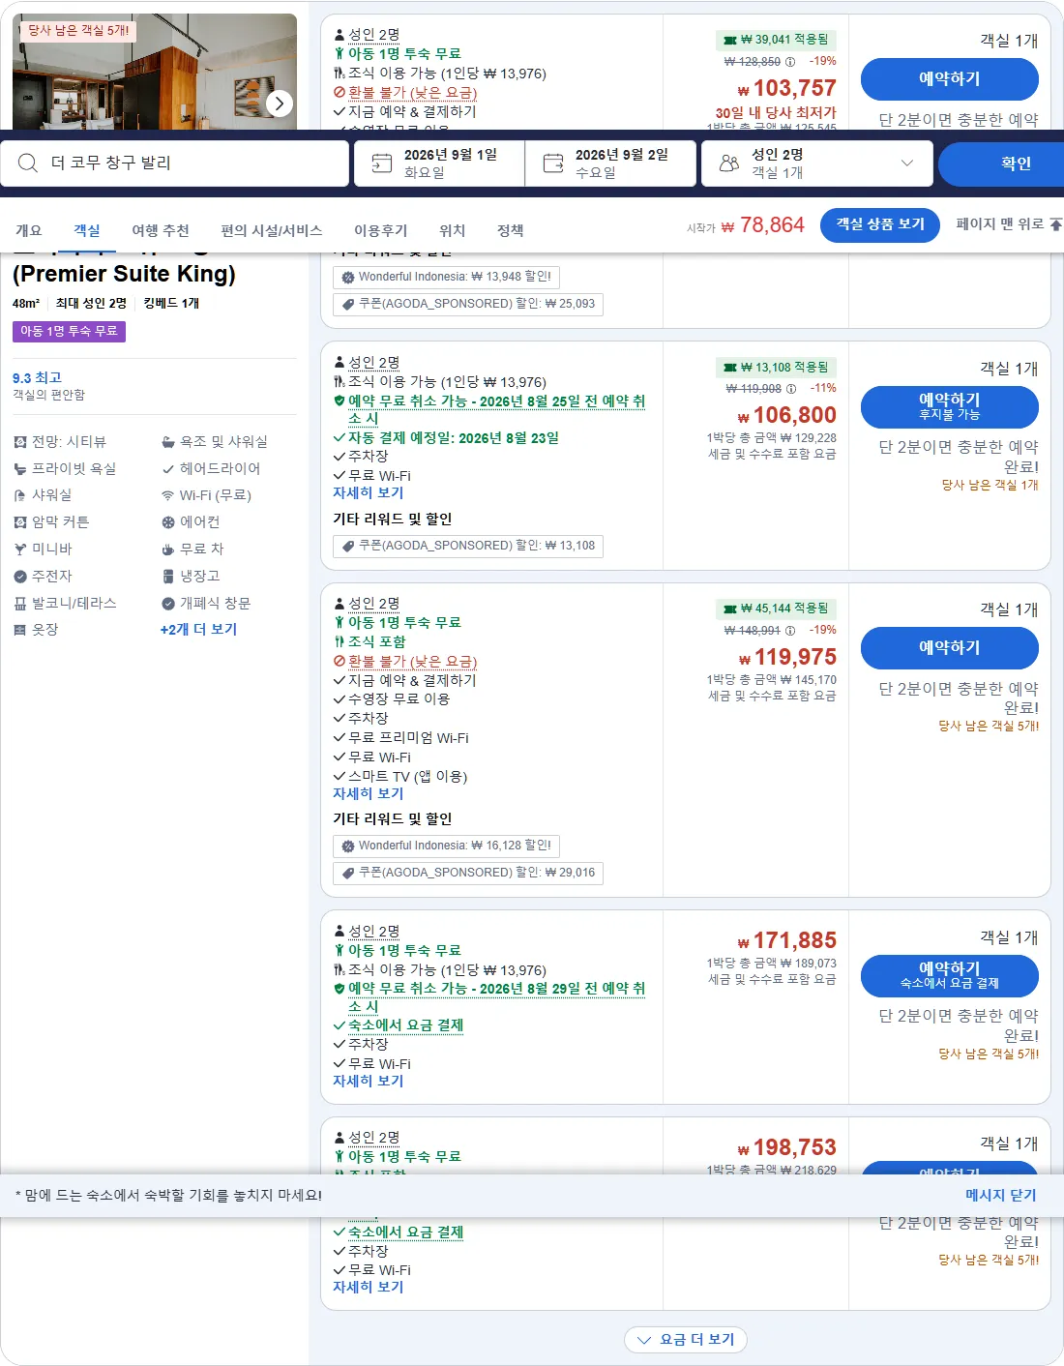
Task: Expand 자세히 보기 in ₩ 198,753 offer
Action: point(368,1288)
